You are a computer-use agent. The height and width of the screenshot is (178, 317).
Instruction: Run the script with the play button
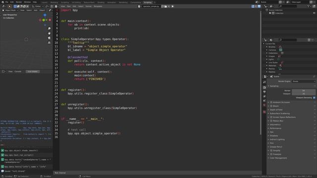point(172,6)
